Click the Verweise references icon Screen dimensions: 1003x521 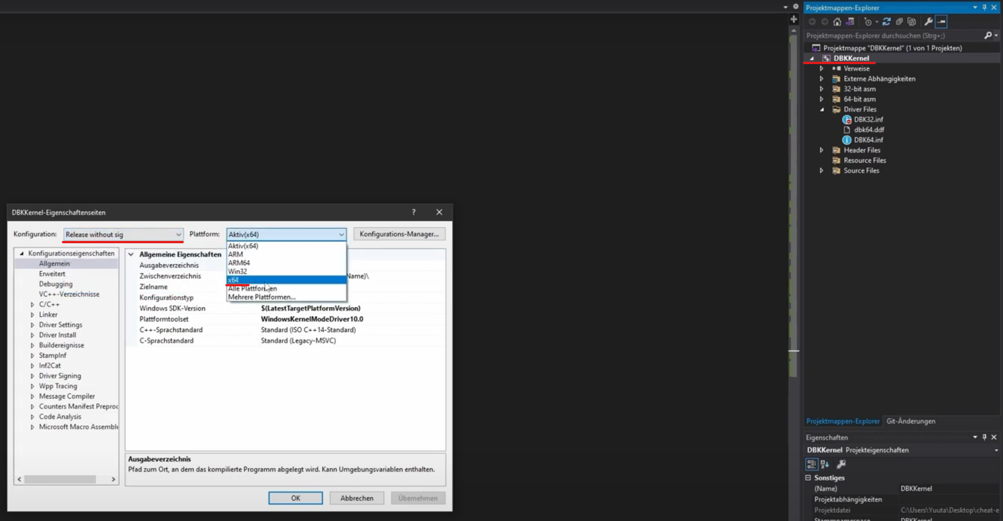[x=836, y=69]
